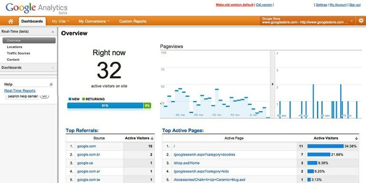Open google.com.ar referral source

coord(89,172)
